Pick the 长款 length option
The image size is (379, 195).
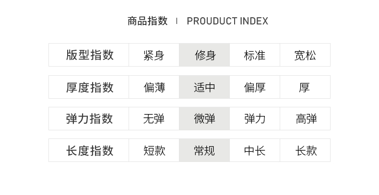pyautogui.click(x=305, y=150)
